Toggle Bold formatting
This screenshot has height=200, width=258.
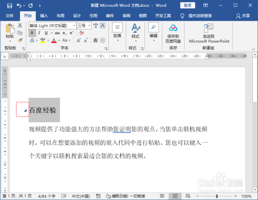32,33
